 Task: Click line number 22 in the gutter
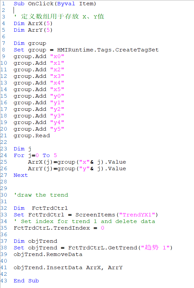point(4,142)
